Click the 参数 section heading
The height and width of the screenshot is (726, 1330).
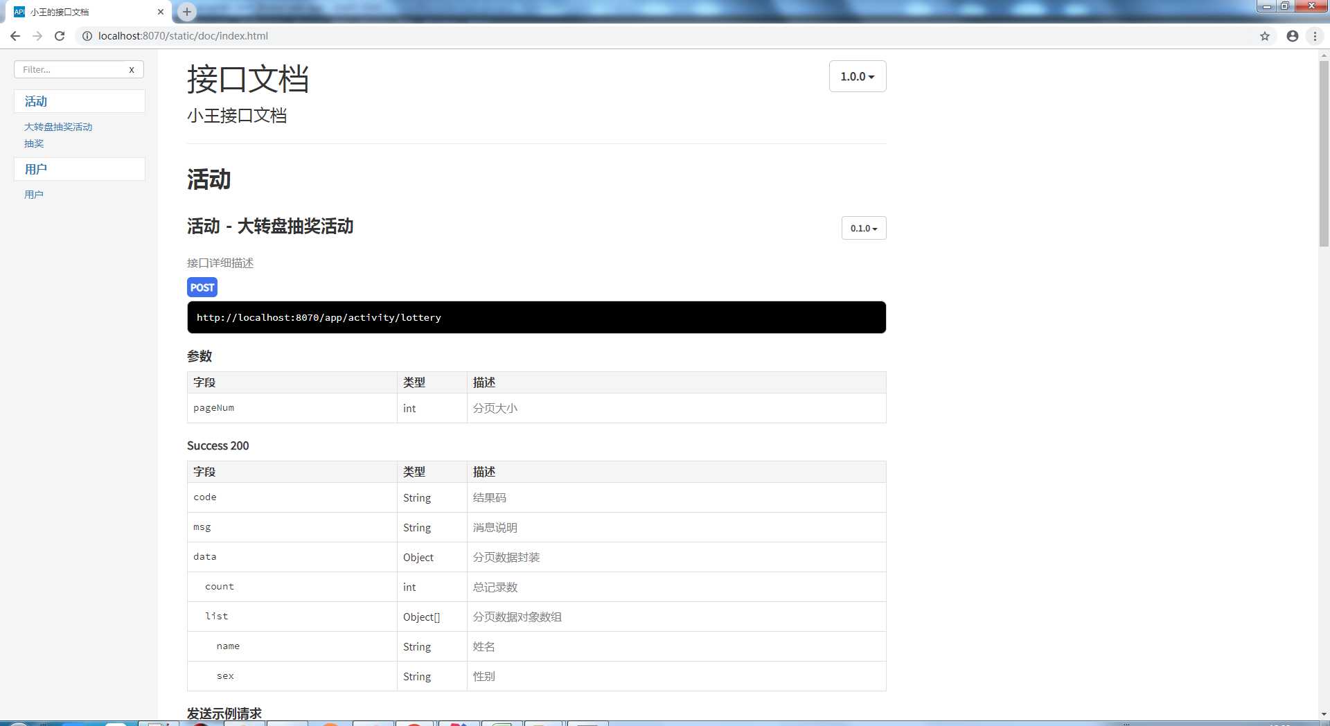tap(199, 356)
